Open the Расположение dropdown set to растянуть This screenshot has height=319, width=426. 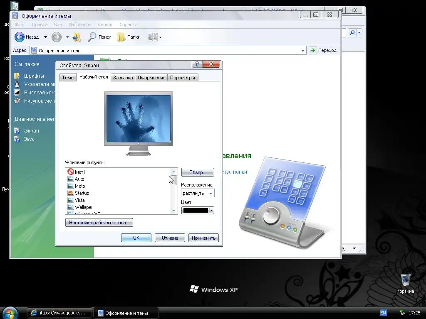[198, 193]
